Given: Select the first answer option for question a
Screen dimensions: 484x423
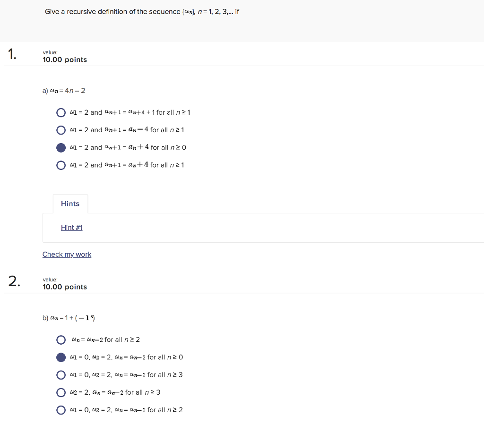Looking at the screenshot, I should pos(61,112).
